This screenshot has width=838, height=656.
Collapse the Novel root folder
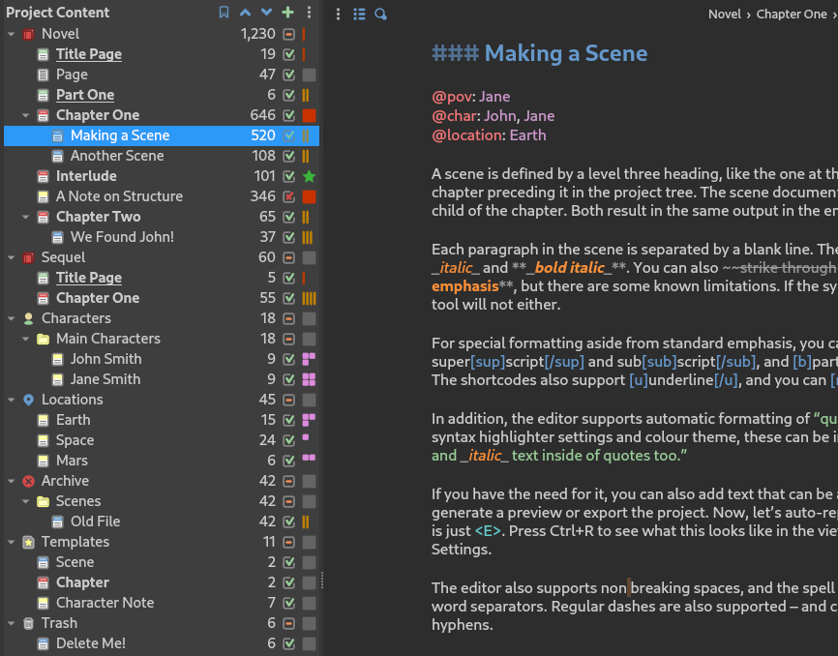point(12,34)
